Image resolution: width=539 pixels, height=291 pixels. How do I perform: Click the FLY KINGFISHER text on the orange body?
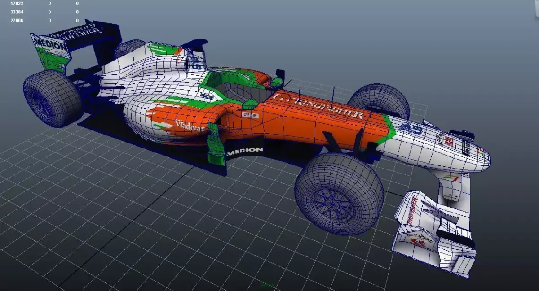[318, 106]
